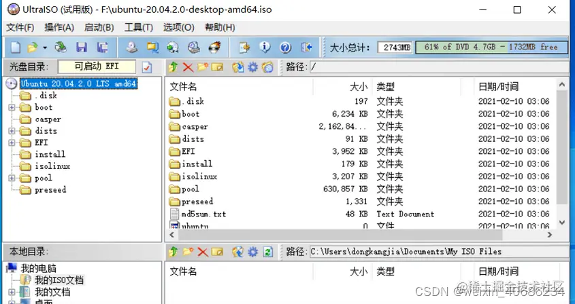Click the Open CD/DVD drive toolbar icon
This screenshot has width=575, height=304.
tap(61, 47)
